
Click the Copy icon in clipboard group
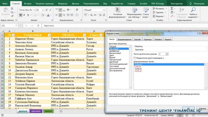point(12,12)
